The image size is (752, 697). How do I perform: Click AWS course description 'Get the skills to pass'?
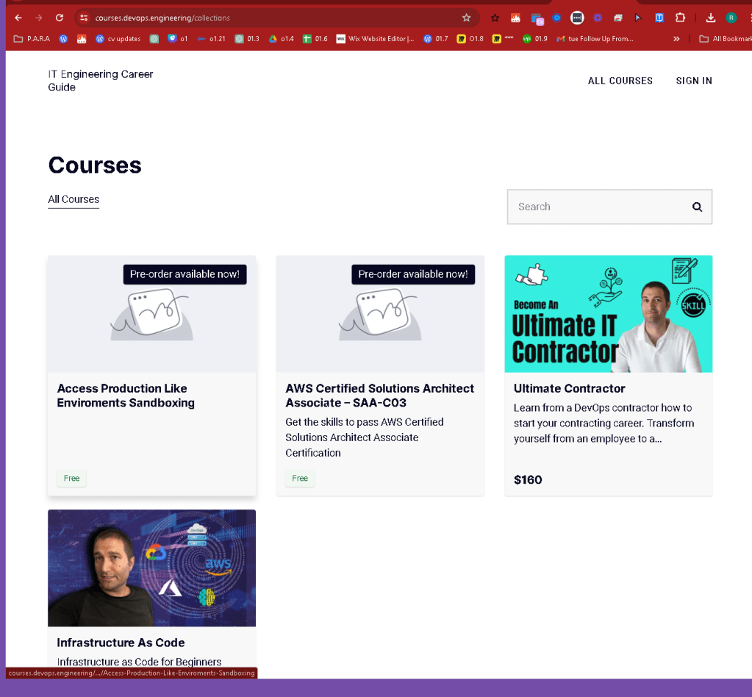coord(365,437)
